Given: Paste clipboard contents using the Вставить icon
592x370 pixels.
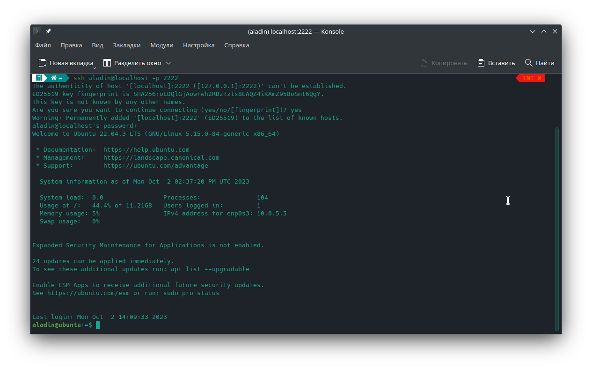Looking at the screenshot, I should pyautogui.click(x=481, y=62).
